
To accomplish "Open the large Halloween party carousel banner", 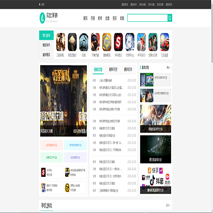I will tap(63, 101).
